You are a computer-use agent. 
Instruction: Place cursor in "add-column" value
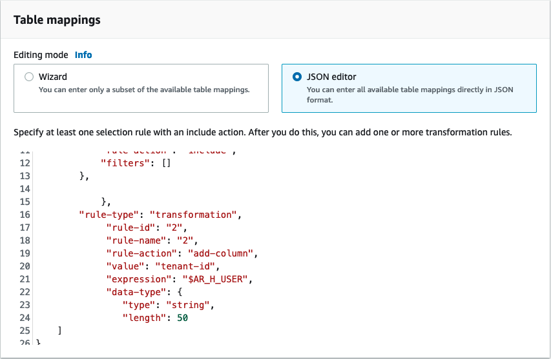tap(224, 253)
